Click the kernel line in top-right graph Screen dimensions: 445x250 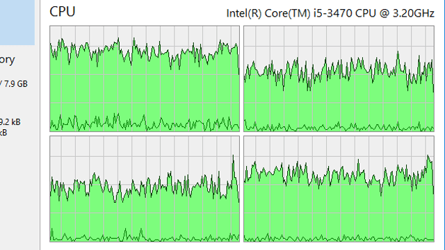click(x=339, y=127)
